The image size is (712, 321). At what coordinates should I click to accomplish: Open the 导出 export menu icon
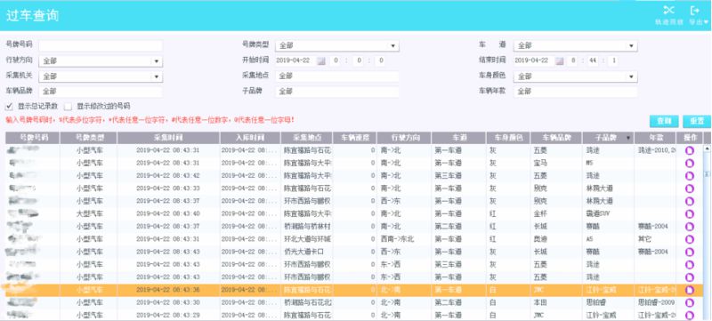point(694,11)
